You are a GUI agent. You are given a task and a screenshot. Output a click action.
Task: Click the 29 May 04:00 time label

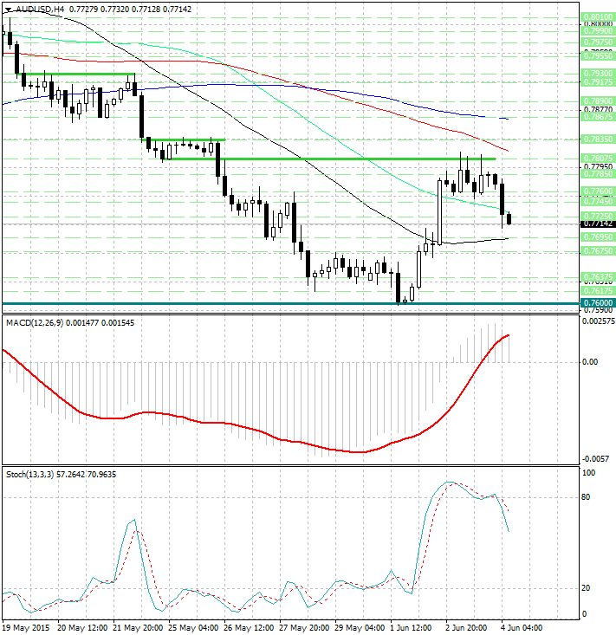360,628
